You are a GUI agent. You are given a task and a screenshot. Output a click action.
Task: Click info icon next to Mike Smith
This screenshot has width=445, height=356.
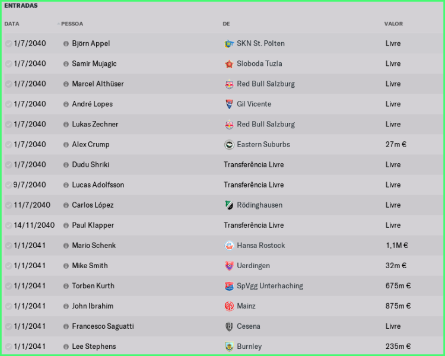(66, 265)
